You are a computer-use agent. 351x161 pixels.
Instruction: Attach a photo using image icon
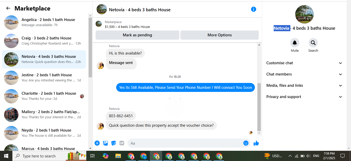(x=105, y=143)
